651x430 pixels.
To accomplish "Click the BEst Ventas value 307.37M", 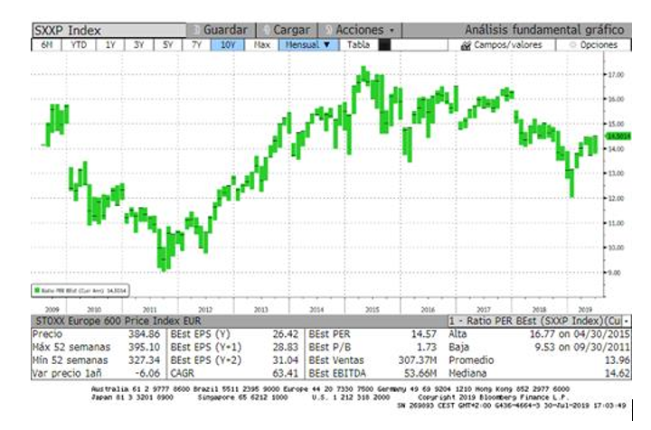I will click(x=417, y=360).
